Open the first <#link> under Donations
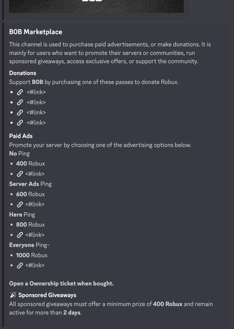The width and height of the screenshot is (234, 329). 36,92
